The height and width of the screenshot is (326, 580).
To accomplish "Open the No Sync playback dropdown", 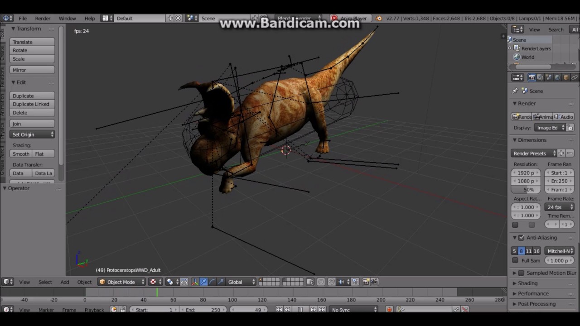I will click(354, 310).
